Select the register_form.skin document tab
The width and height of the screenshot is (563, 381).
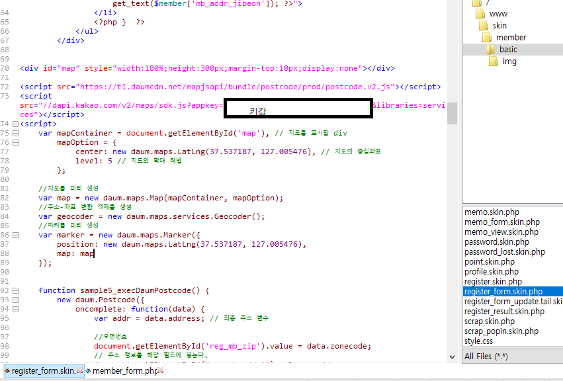click(x=44, y=371)
